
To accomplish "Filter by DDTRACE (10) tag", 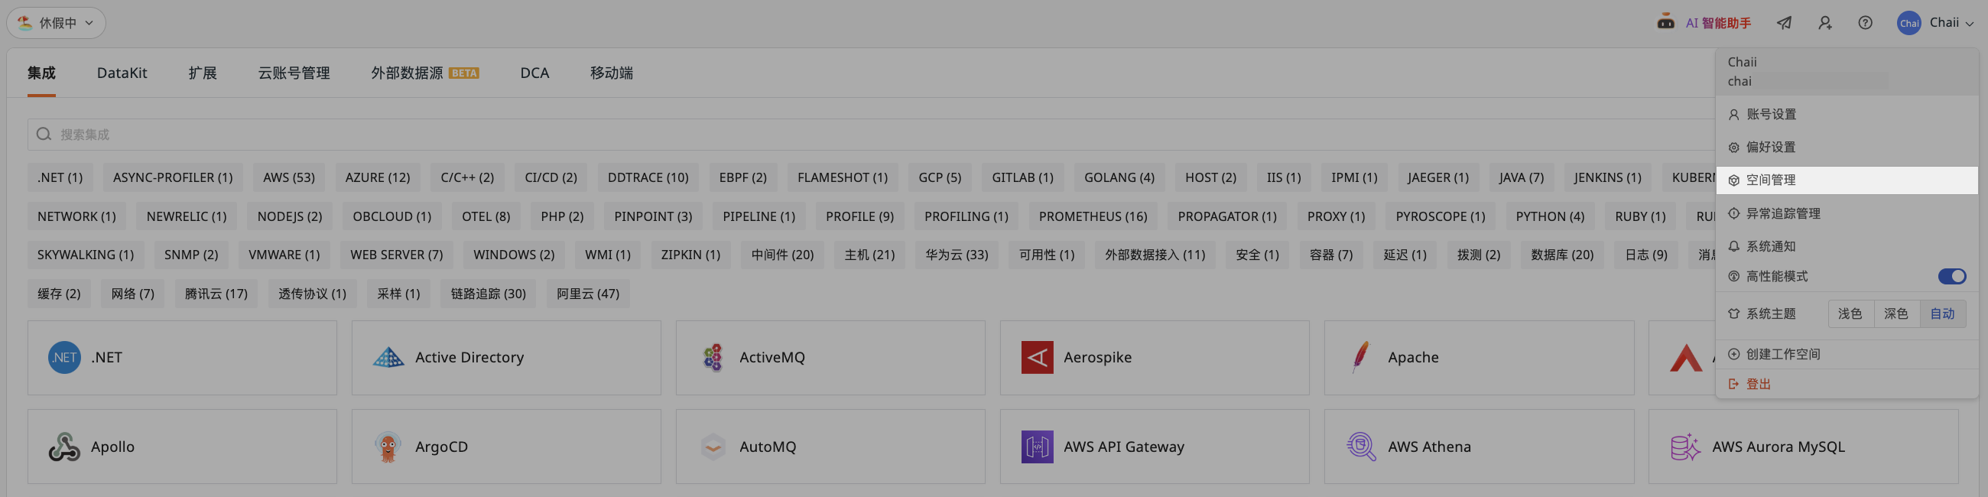I will [x=648, y=177].
